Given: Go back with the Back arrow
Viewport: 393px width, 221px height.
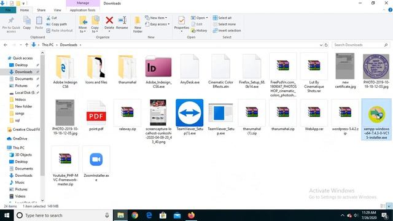Looking at the screenshot, I should [6, 45].
